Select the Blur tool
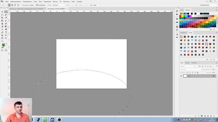The height and width of the screenshot is (122, 218). (x=2, y=29)
